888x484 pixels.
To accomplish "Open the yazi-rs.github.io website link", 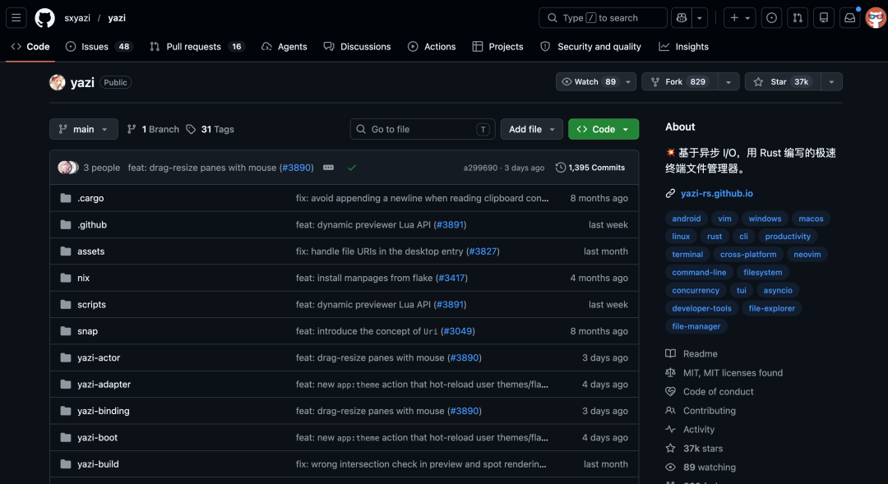I will pyautogui.click(x=716, y=193).
